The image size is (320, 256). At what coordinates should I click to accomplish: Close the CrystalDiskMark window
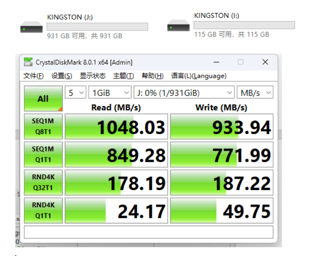pyautogui.click(x=265, y=62)
